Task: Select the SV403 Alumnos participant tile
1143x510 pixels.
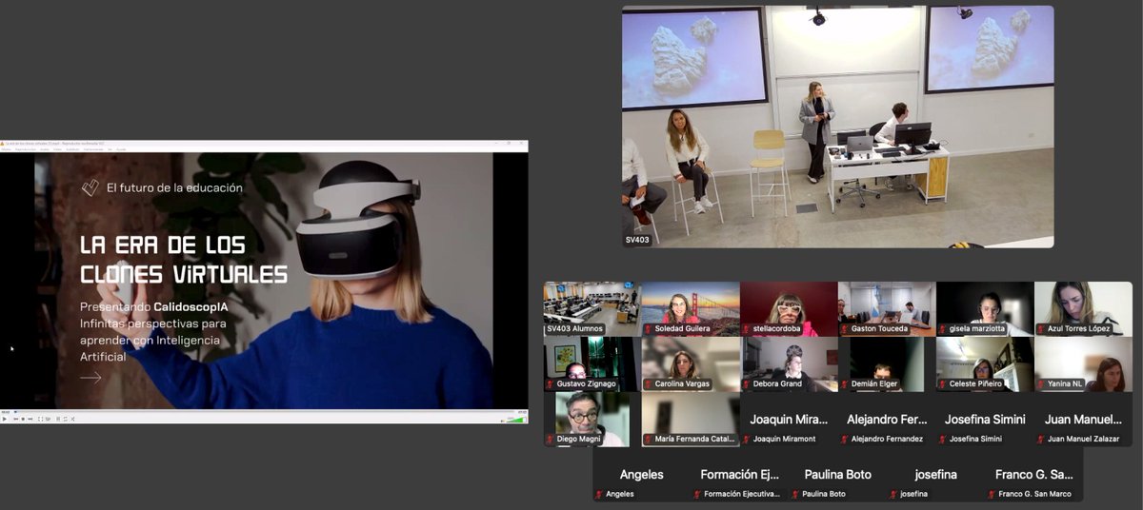Action: click(592, 309)
